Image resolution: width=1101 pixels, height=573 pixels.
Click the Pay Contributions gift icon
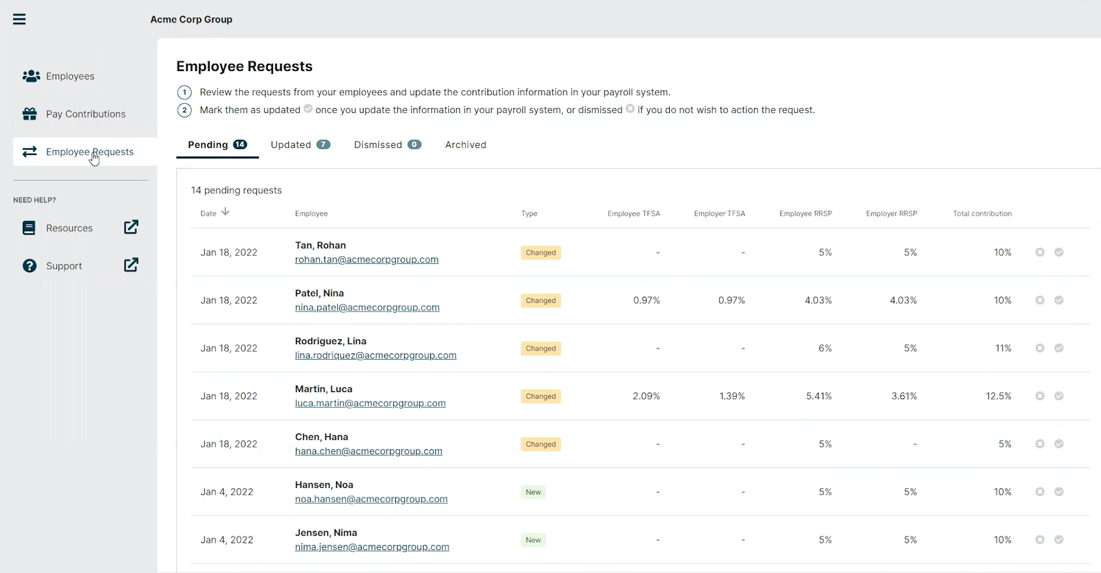(30, 114)
